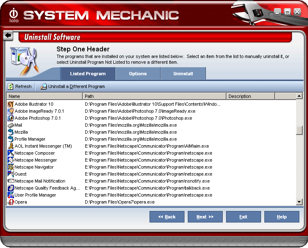Click the scrollbar up arrow

coord(299,96)
